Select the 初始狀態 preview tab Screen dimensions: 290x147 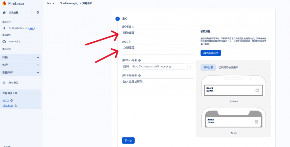coord(208,68)
